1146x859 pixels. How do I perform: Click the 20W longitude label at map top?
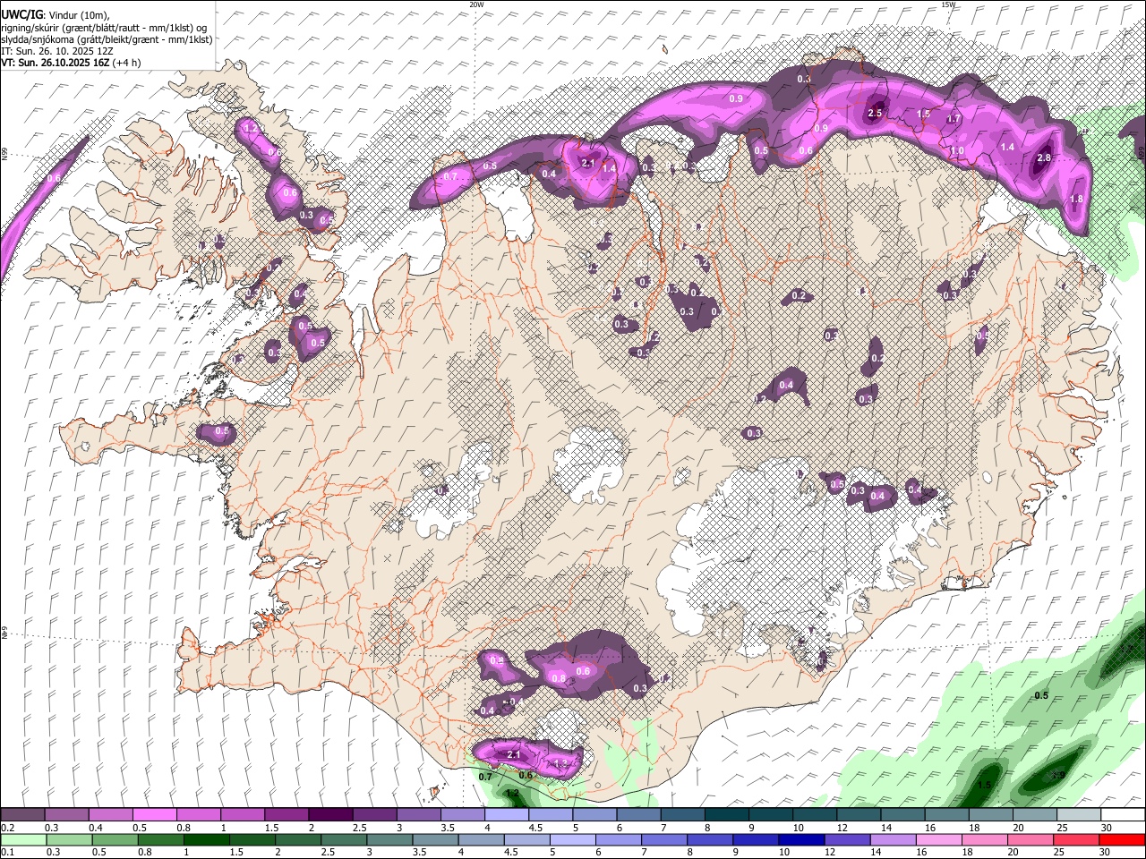(x=476, y=4)
